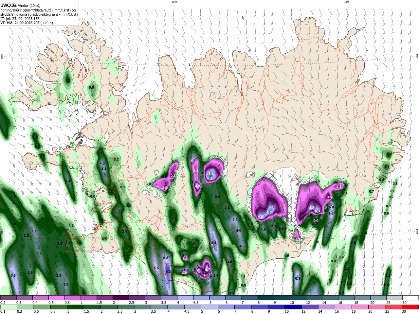The image size is (419, 314).
Task: Click the 20W longitude label
Action: pyautogui.click(x=174, y=2)
